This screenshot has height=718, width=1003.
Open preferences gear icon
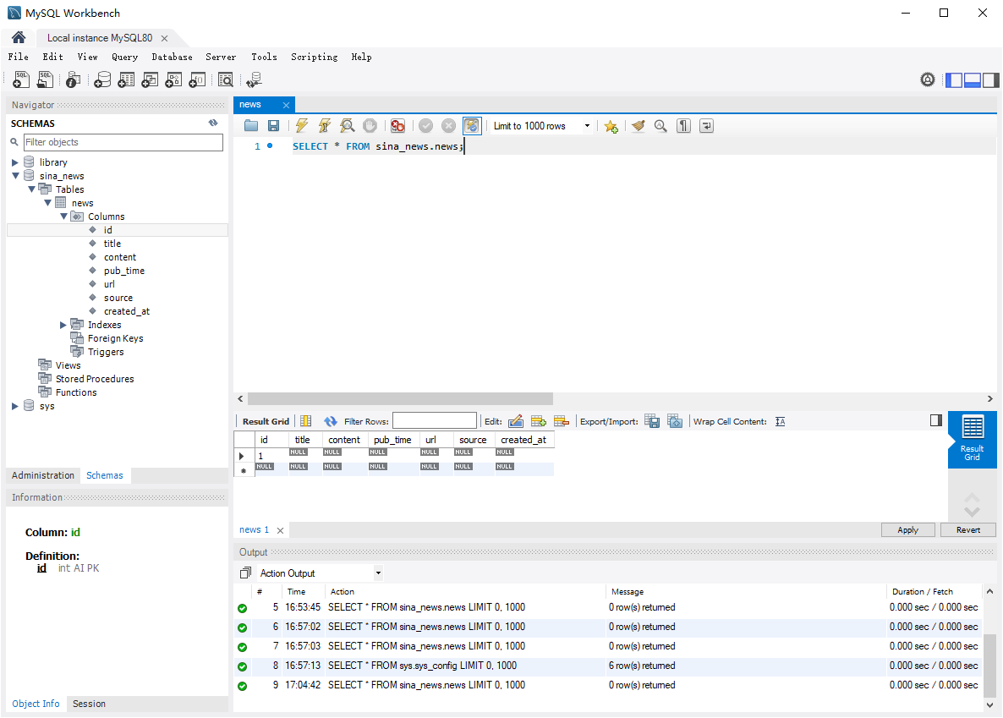tap(928, 79)
